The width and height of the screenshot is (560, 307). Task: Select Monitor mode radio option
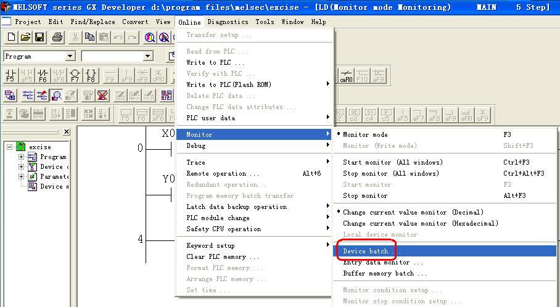coord(365,134)
